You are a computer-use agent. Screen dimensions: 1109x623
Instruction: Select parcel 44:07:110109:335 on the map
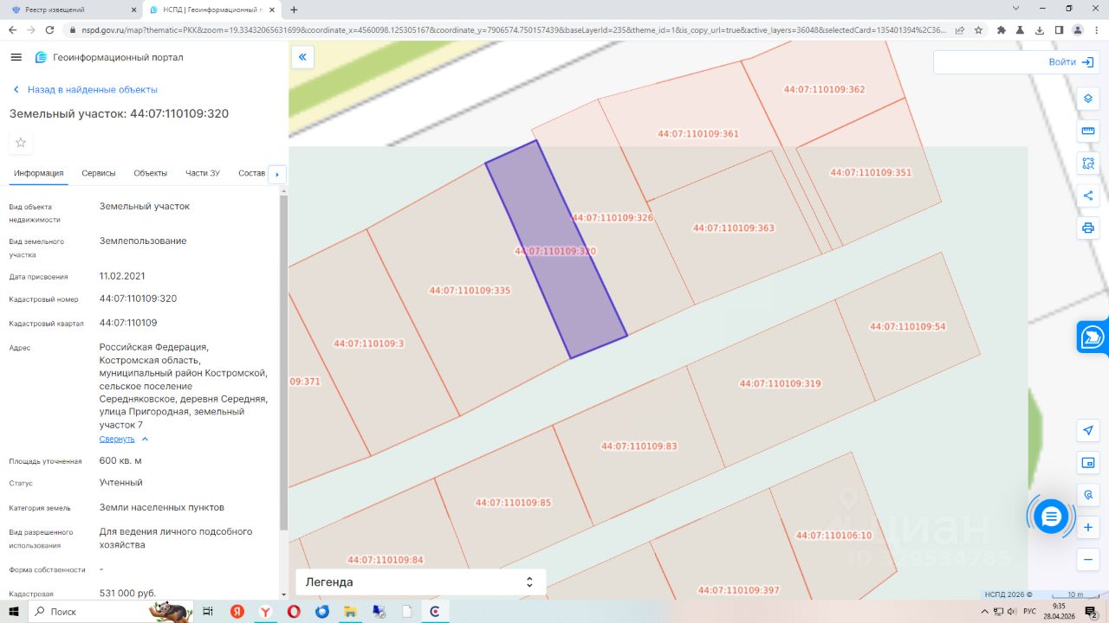point(470,290)
